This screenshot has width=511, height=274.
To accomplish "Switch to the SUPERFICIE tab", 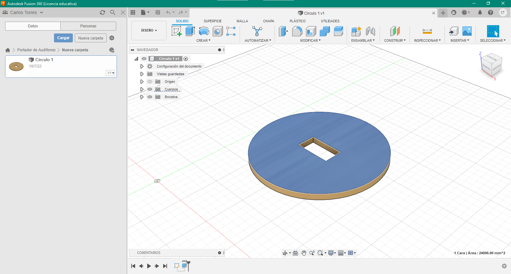I will click(212, 21).
